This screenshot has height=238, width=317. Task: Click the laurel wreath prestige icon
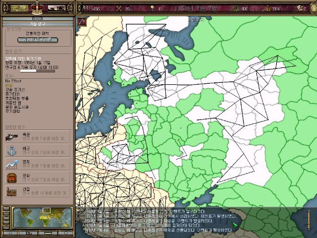235,8
